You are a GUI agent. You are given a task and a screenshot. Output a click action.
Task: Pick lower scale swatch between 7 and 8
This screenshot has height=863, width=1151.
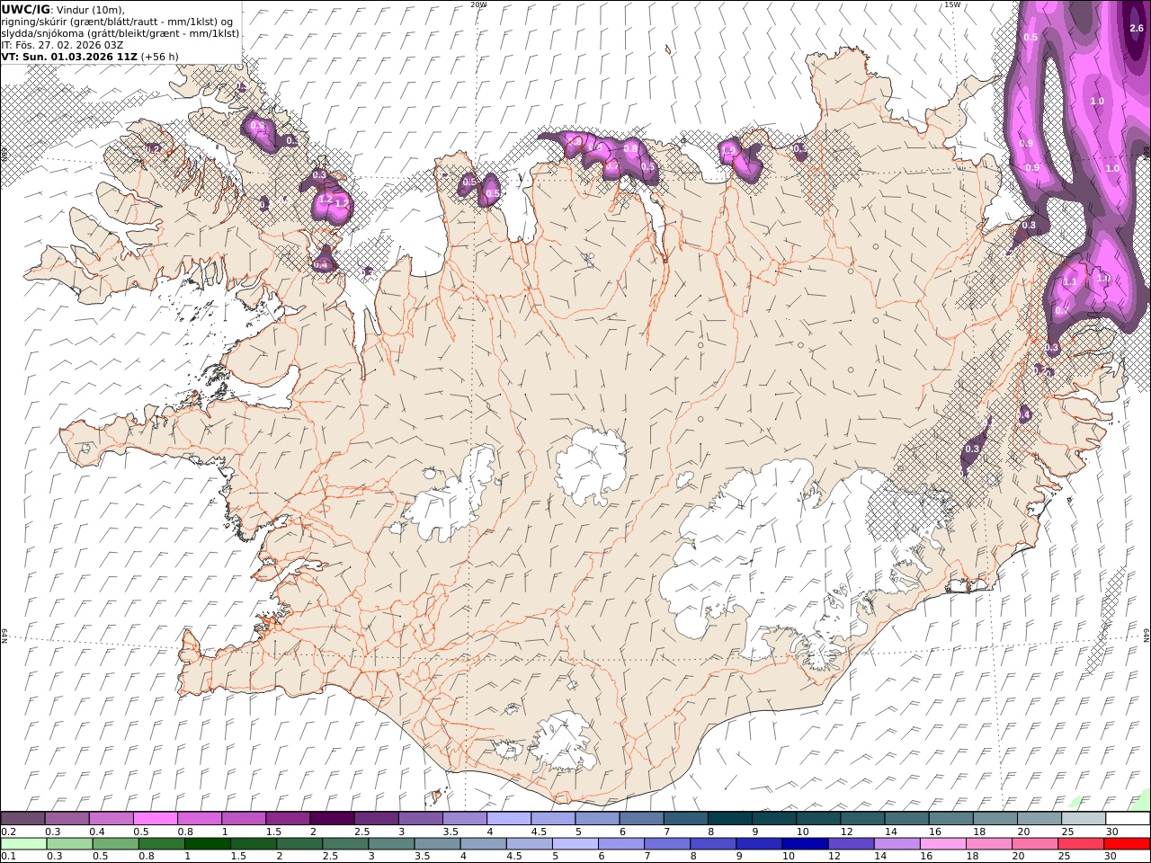668,844
